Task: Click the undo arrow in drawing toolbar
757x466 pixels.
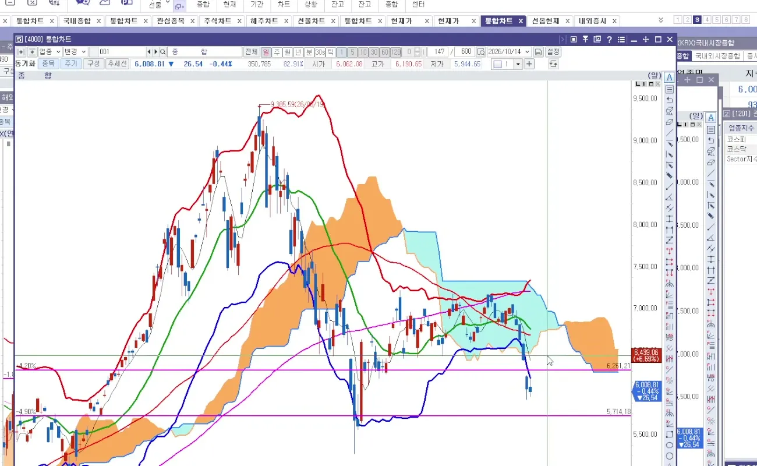Action: [670, 100]
